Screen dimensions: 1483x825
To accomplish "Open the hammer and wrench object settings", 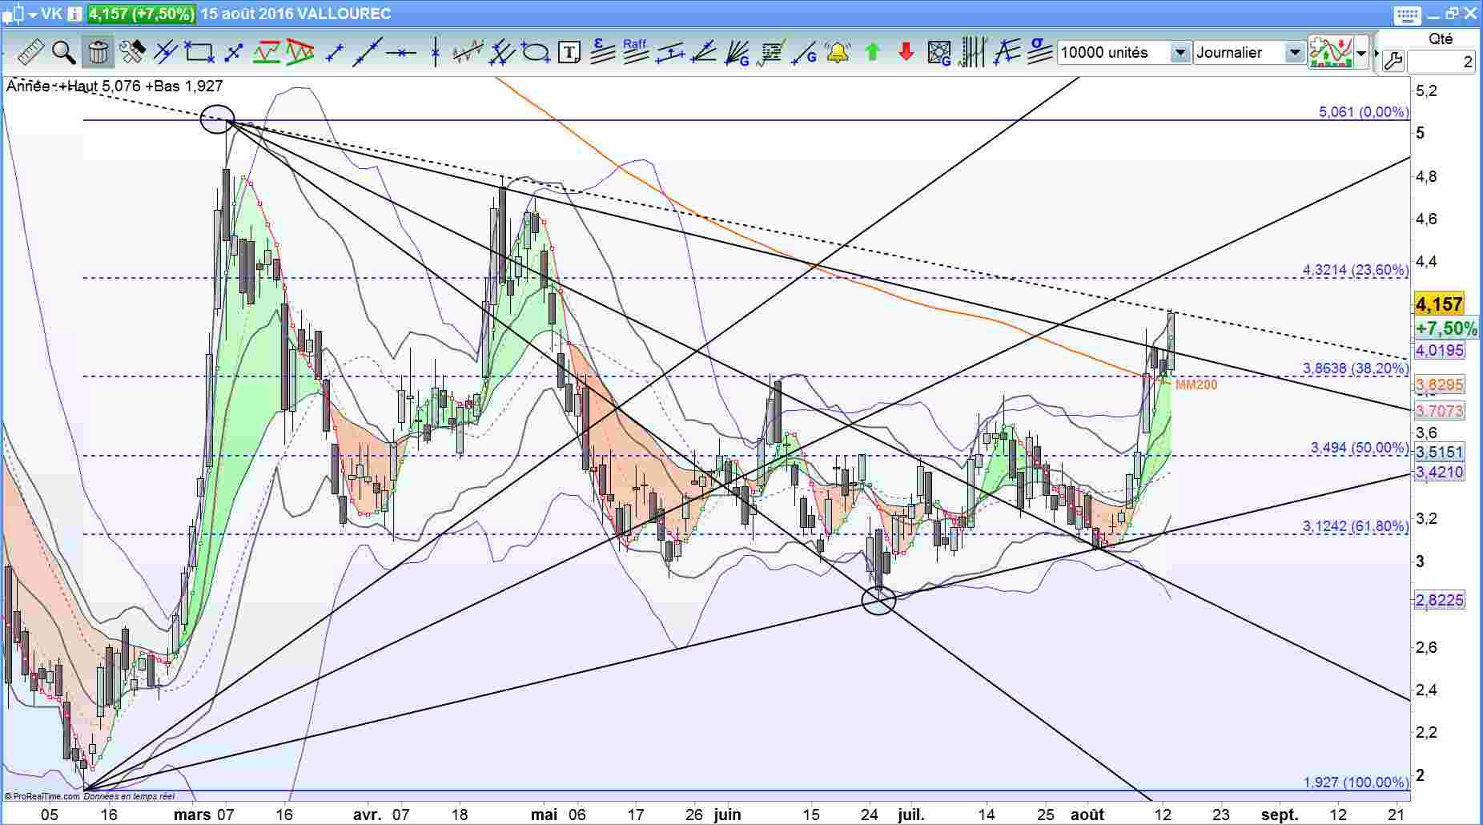I will (x=131, y=53).
